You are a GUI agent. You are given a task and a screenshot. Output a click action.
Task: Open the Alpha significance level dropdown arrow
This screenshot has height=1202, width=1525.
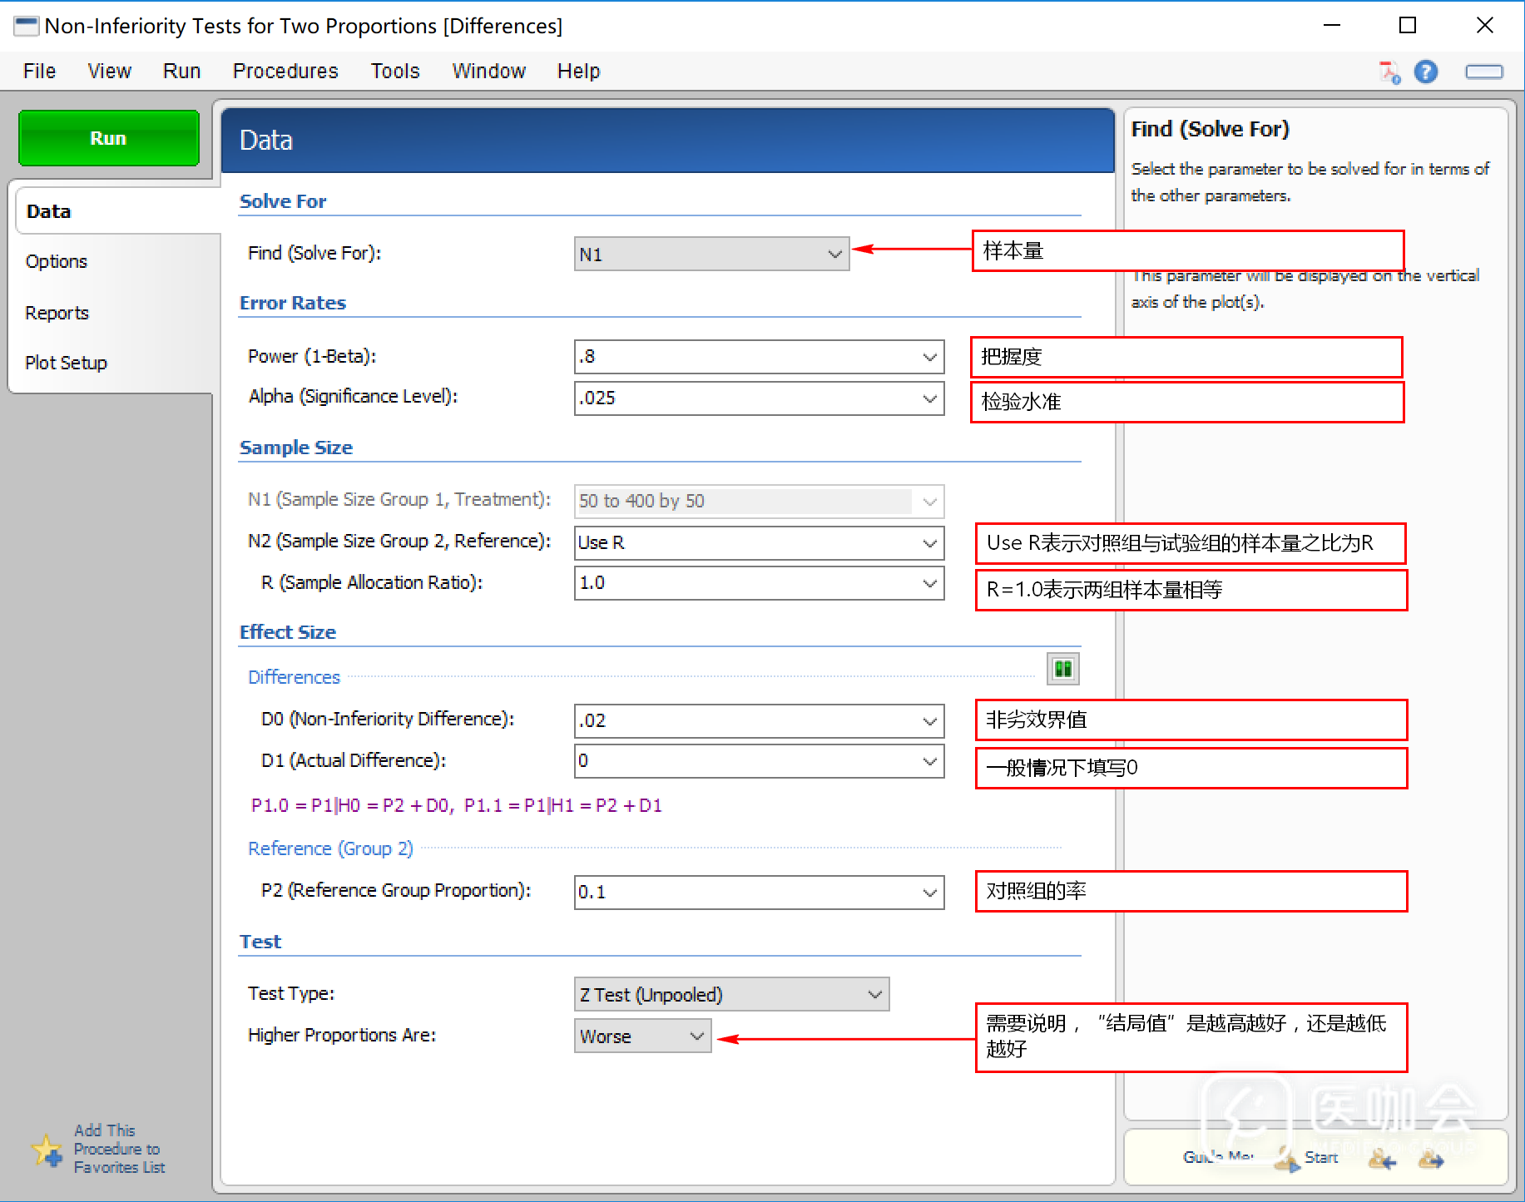pyautogui.click(x=929, y=398)
